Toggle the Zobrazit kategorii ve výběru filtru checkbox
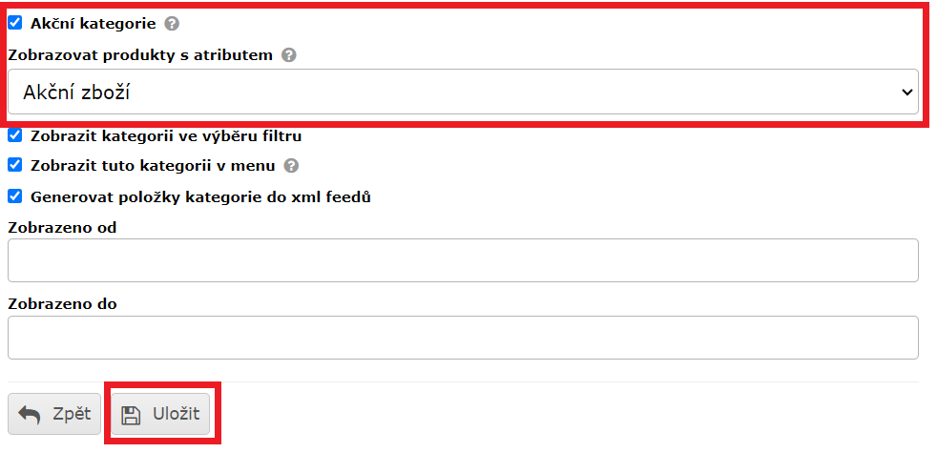937x453 pixels. [15, 135]
